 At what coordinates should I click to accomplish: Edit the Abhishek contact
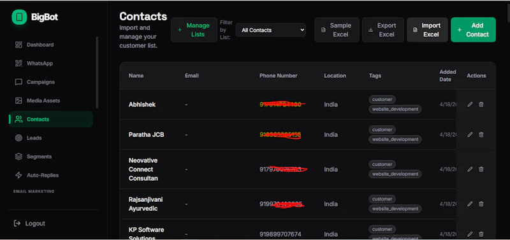pos(470,104)
